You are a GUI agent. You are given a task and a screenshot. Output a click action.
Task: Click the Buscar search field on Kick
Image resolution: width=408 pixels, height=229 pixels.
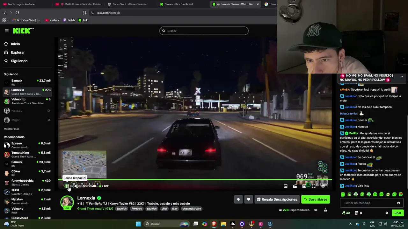tap(204, 31)
